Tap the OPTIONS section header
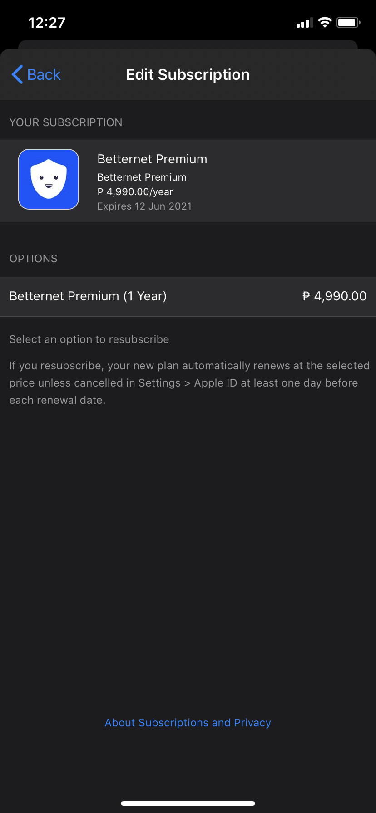Viewport: 376px width, 813px height. (x=34, y=259)
